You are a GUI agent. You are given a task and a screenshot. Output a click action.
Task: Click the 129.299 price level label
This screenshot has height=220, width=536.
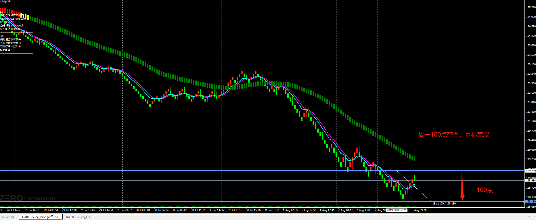tap(531, 171)
